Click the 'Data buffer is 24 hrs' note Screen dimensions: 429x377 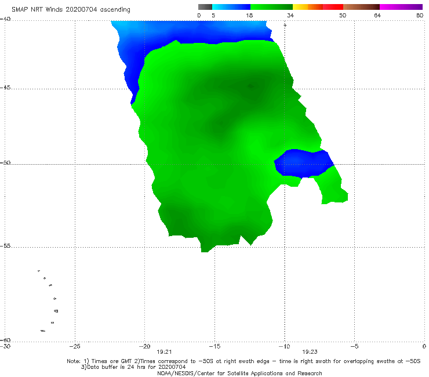133,367
